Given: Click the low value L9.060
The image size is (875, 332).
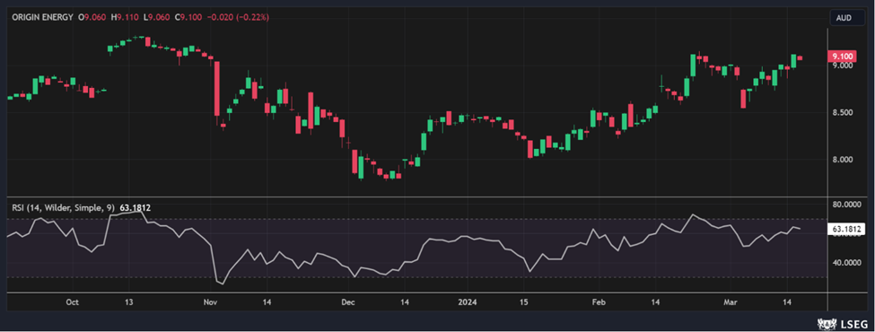Looking at the screenshot, I should (157, 17).
